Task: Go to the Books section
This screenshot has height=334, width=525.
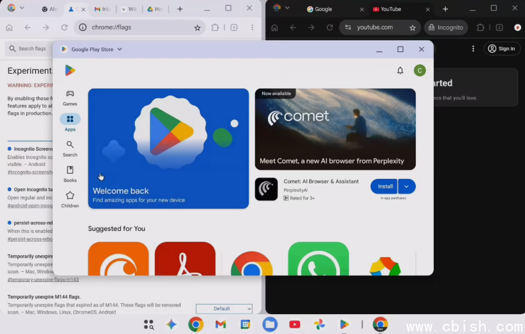Action: click(70, 174)
